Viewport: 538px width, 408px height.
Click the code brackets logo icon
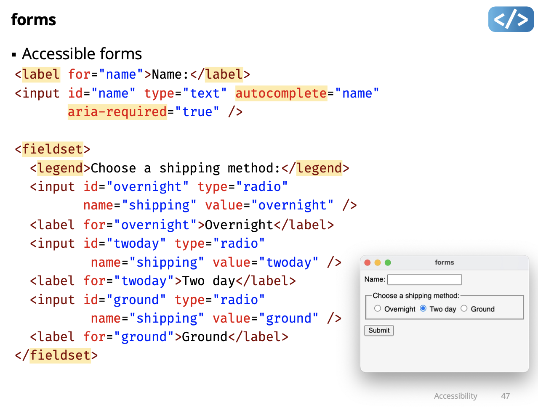[x=511, y=19]
